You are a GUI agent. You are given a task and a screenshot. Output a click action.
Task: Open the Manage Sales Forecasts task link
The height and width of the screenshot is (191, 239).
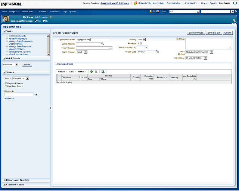click(21, 46)
